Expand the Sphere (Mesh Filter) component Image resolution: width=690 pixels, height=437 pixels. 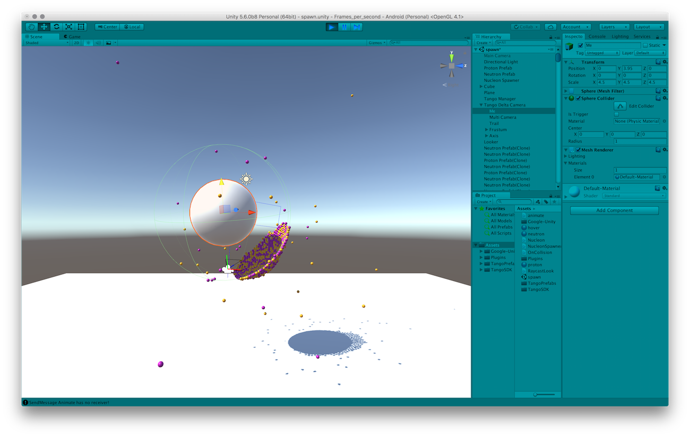pos(566,91)
